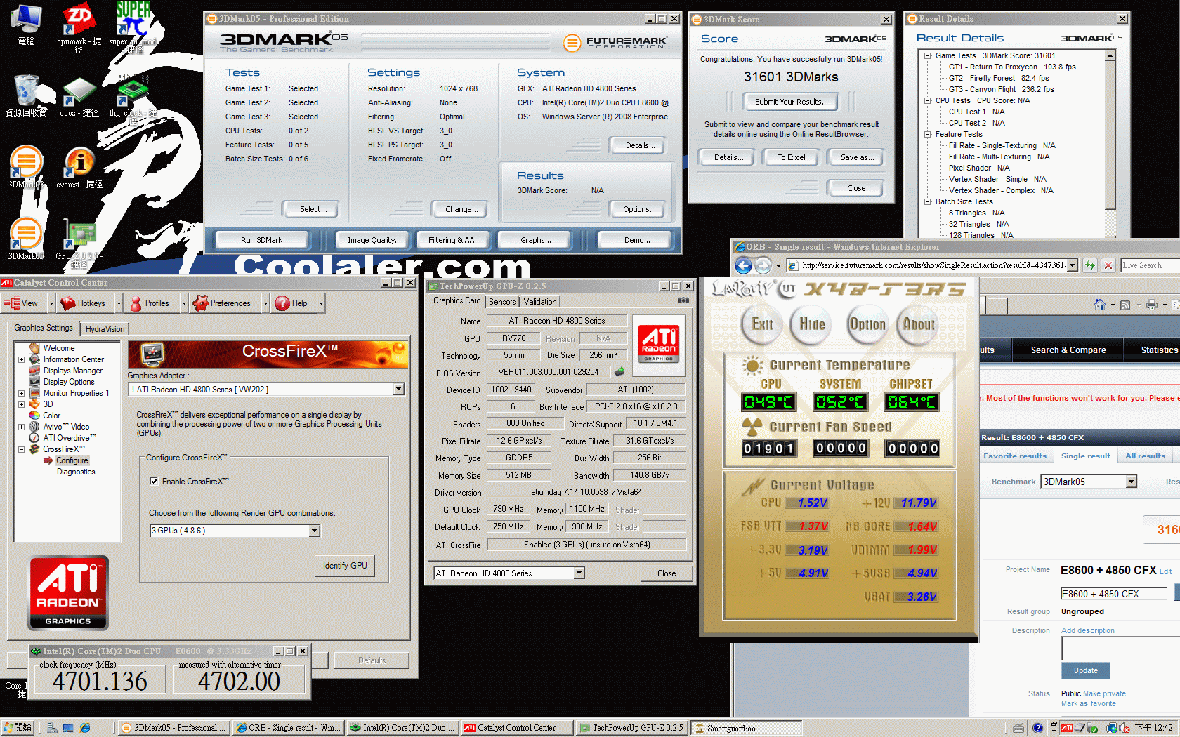Expand the ATI Overdrive tree node
The width and height of the screenshot is (1180, 737).
(x=21, y=438)
